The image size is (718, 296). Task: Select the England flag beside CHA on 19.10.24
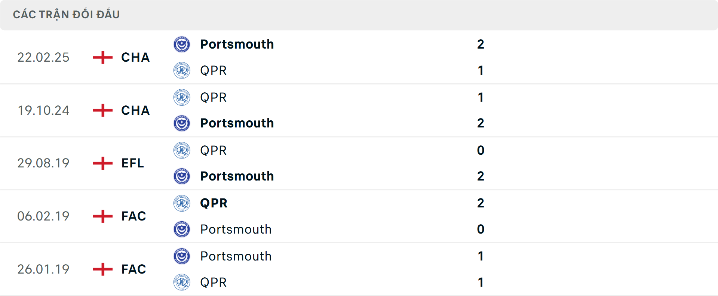[x=102, y=110]
